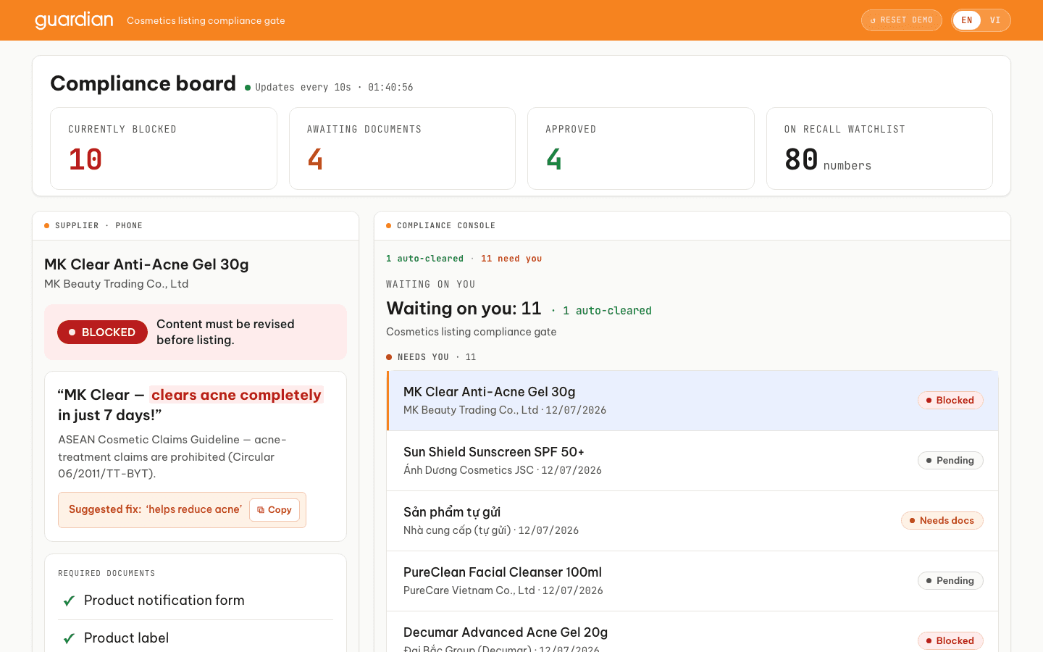
Task: Click the 'Suggested fix: helps reduce acne' text
Action: pos(156,510)
